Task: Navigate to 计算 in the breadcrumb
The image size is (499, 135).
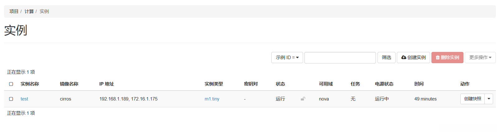Action: (29, 12)
